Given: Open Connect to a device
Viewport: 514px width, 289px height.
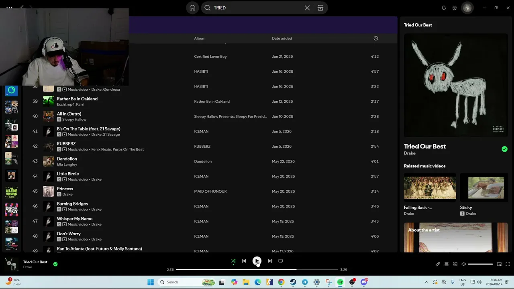Looking at the screenshot, I should coord(455,264).
